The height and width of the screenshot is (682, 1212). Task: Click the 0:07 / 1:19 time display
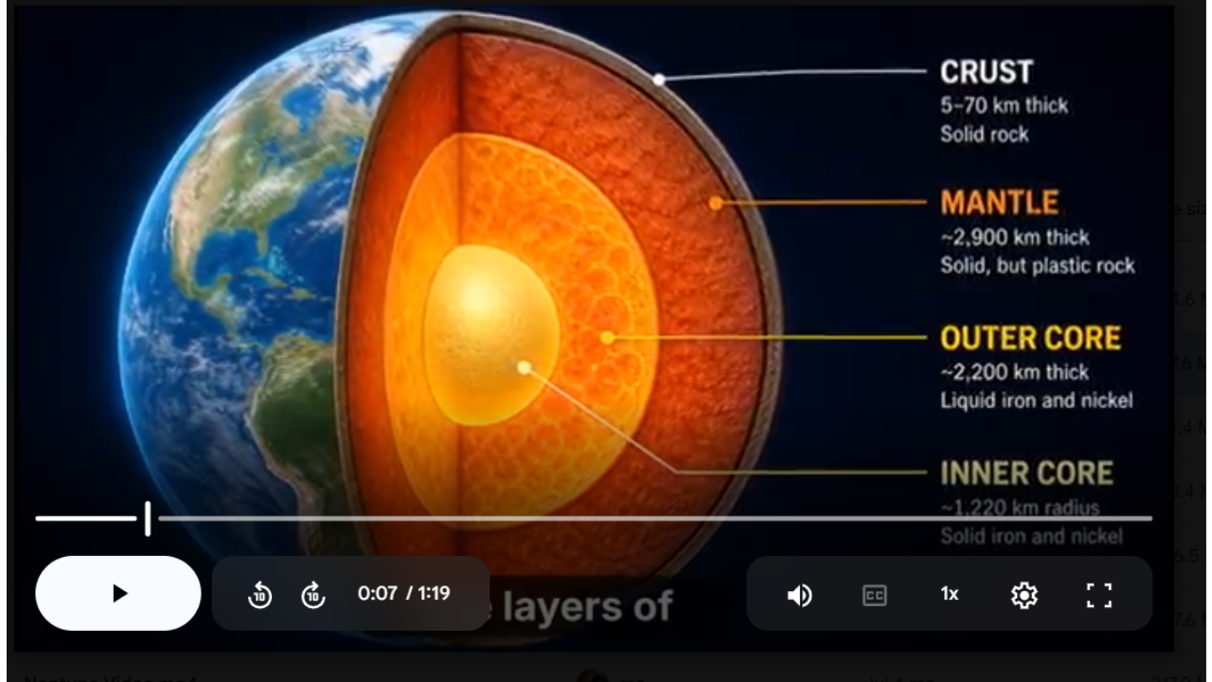pos(403,594)
